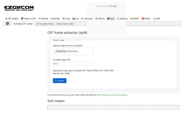The height and width of the screenshot is (113, 184).
Task: Click the Effects icon
Action: coord(96,18)
